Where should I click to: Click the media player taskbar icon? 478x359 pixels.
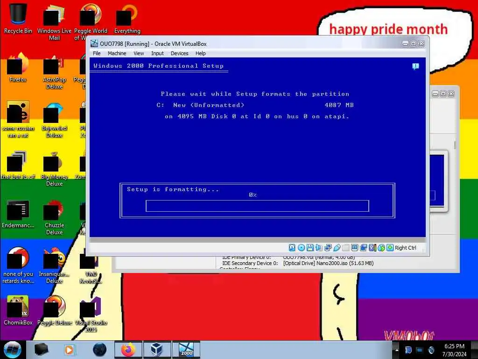69,350
